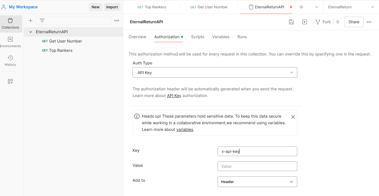Open the Environments sidebar panel

pos(10,42)
